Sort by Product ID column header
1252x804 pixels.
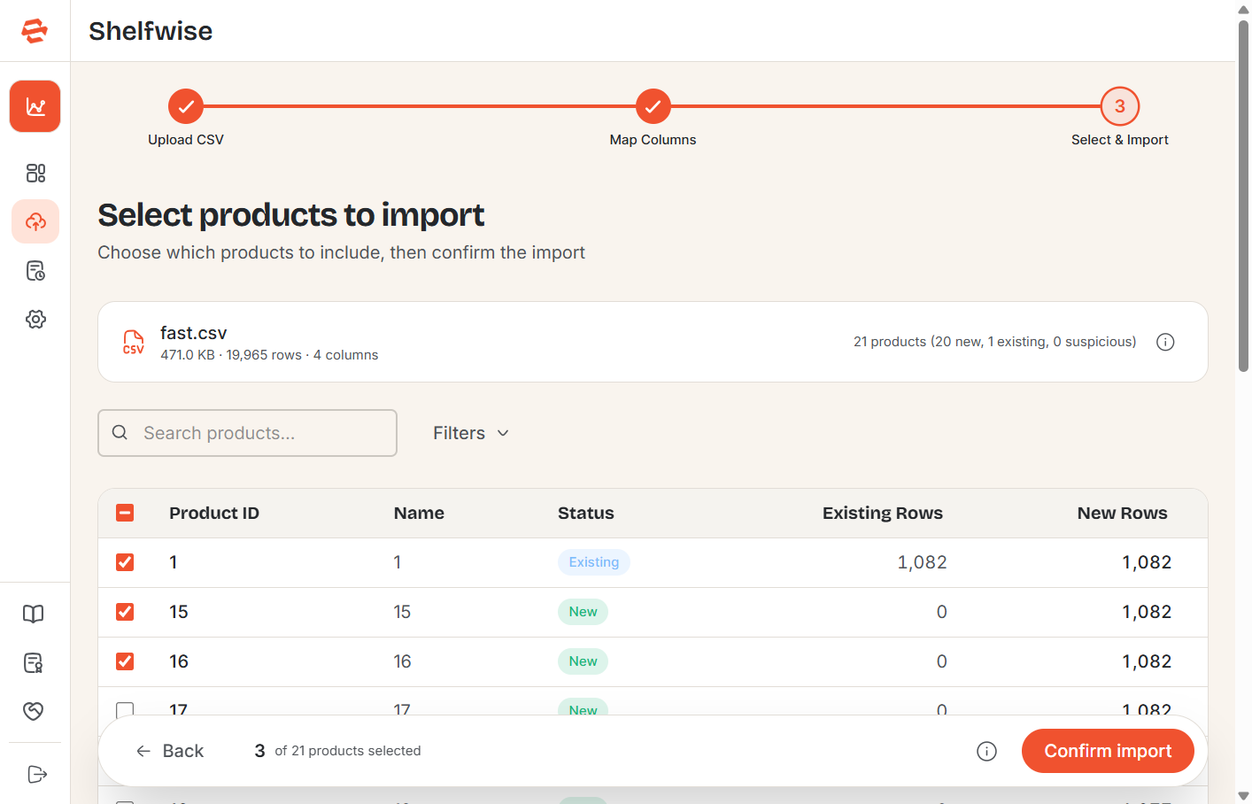pos(214,513)
